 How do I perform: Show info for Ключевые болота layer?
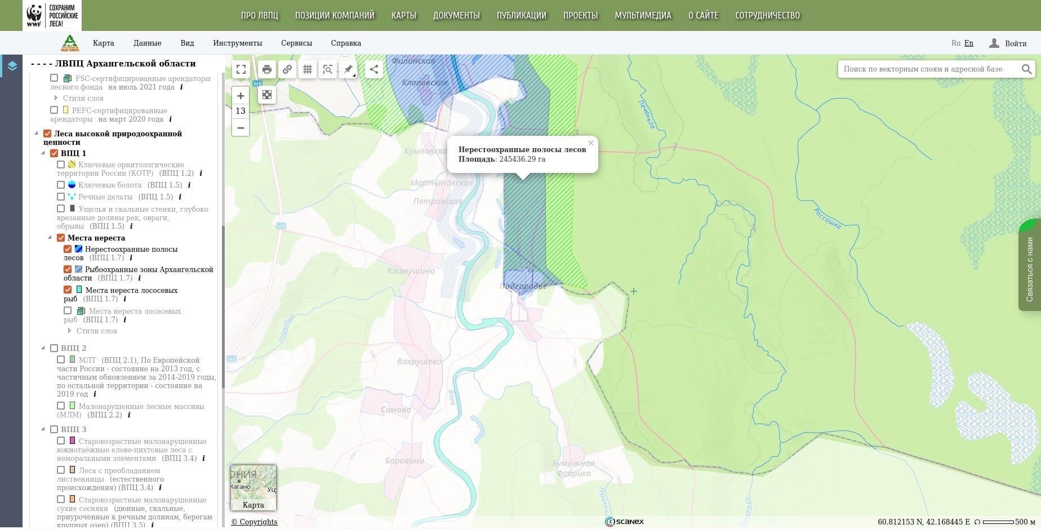click(x=189, y=185)
